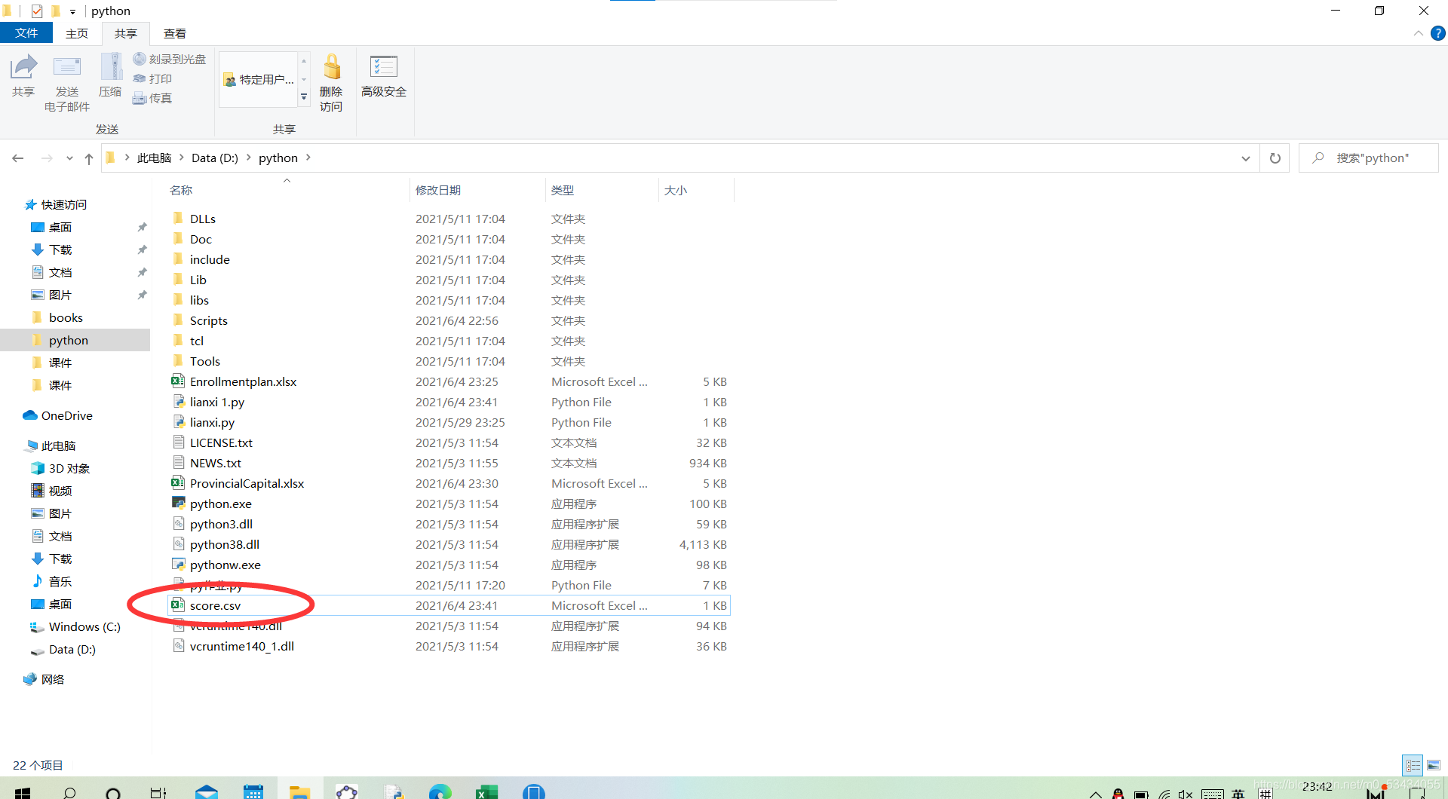
Task: Switch to the View ribbon tab
Action: click(x=175, y=33)
